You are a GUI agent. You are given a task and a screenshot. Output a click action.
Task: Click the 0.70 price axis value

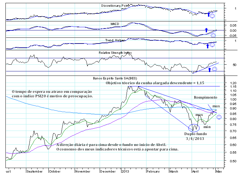click(233, 131)
